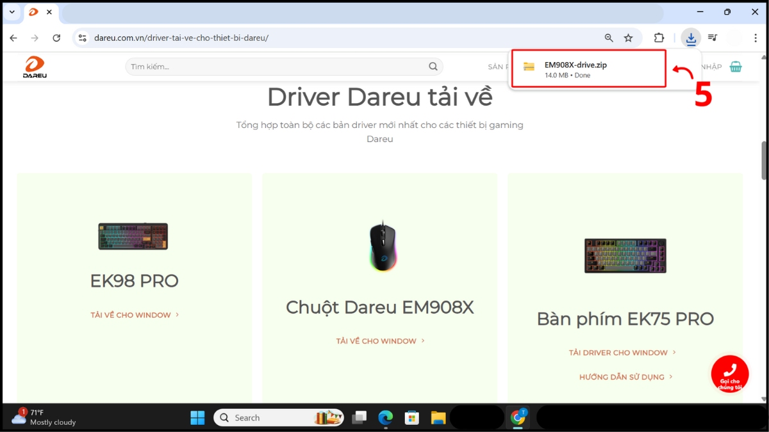This screenshot has width=769, height=432.
Task: Open the browser tab switcher dropdown arrow
Action: [12, 12]
